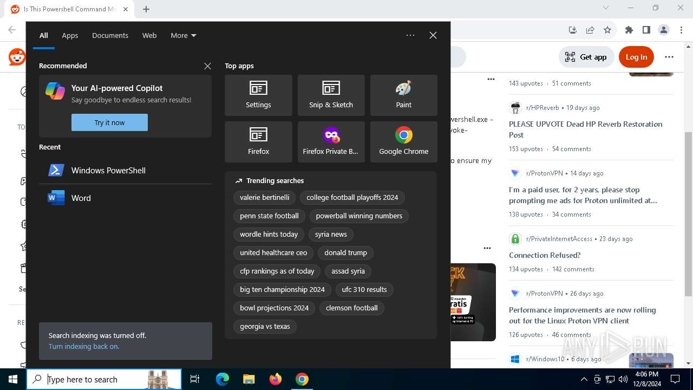The image size is (693, 390).
Task: Search trending 'clemson football'
Action: [352, 308]
